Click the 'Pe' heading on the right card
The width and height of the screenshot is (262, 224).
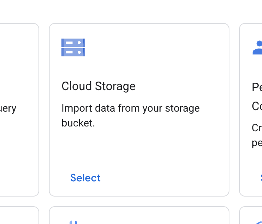pyautogui.click(x=257, y=88)
